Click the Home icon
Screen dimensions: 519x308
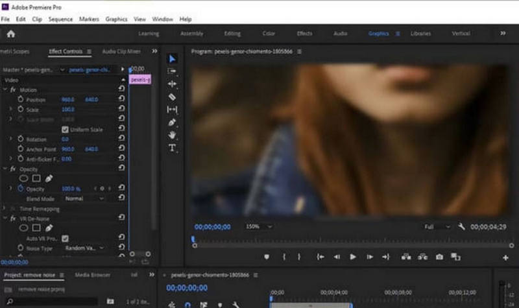[10, 34]
